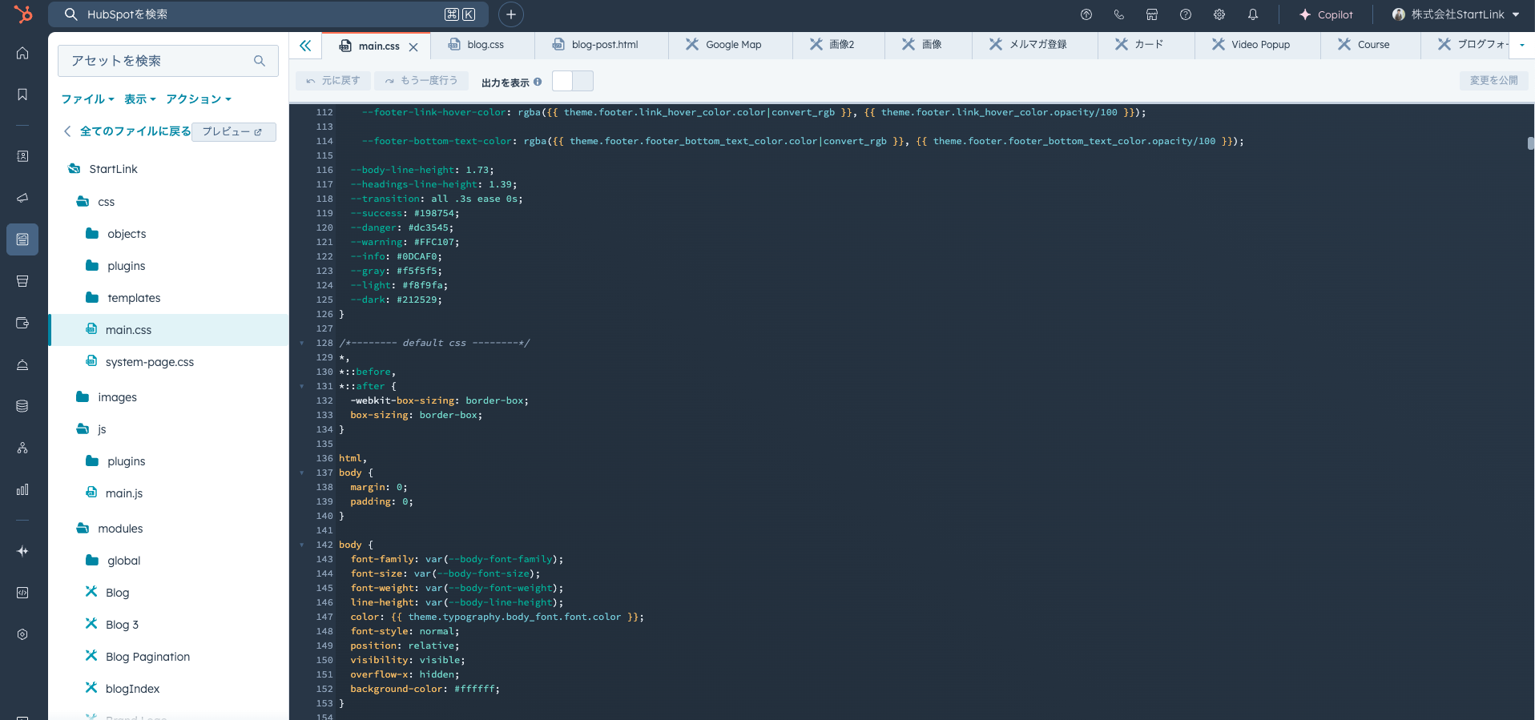The height and width of the screenshot is (720, 1535).
Task: Click the editor vertical scrollbar thumb
Action: click(1530, 143)
